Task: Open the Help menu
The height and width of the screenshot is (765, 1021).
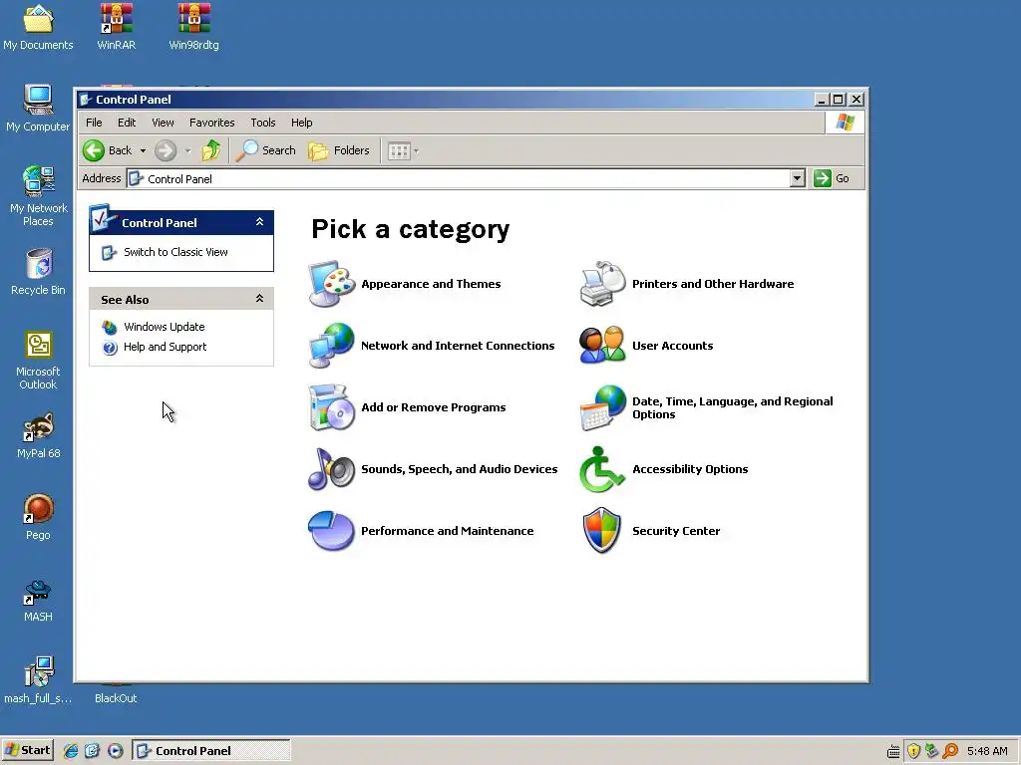Action: (301, 123)
